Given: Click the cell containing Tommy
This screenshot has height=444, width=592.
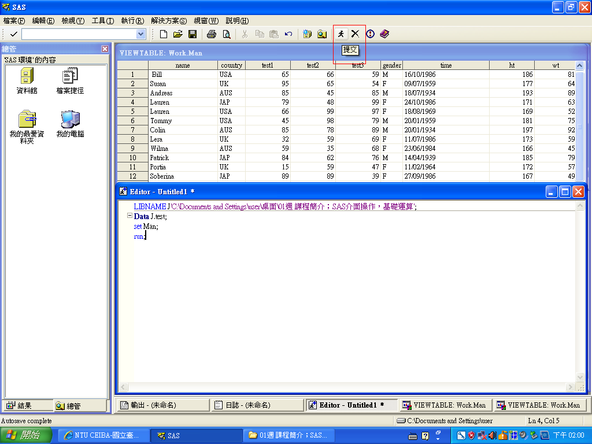Looking at the screenshot, I should click(x=183, y=120).
